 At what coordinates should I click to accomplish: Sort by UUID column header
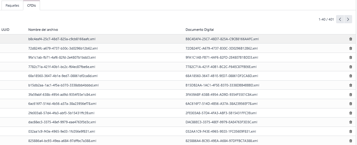(x=6, y=30)
